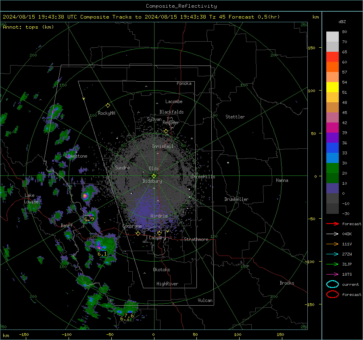Click the RockyMH label
363x340 pixels.
click(x=106, y=114)
